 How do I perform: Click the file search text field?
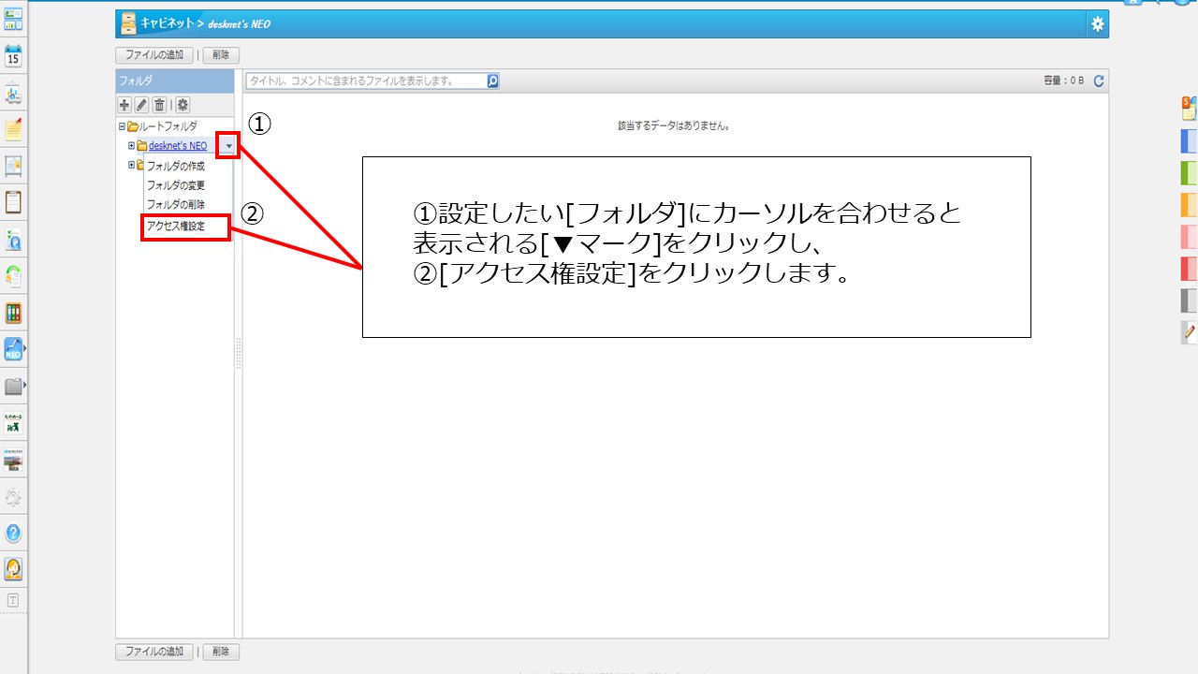click(x=366, y=81)
